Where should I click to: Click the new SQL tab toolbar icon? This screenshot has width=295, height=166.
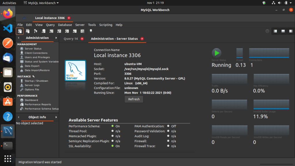pos(20,31)
